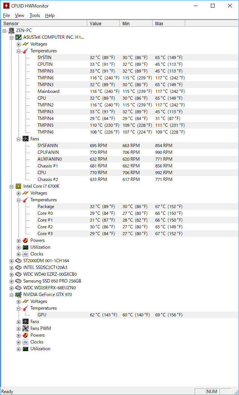This screenshot has width=239, height=395.
Task: Click the ASUSTeK motherboard icon
Action: (x=18, y=37)
